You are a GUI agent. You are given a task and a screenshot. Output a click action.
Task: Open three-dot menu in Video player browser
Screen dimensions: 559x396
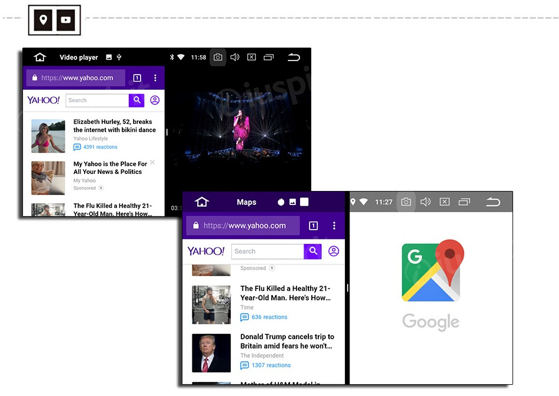pyautogui.click(x=155, y=78)
